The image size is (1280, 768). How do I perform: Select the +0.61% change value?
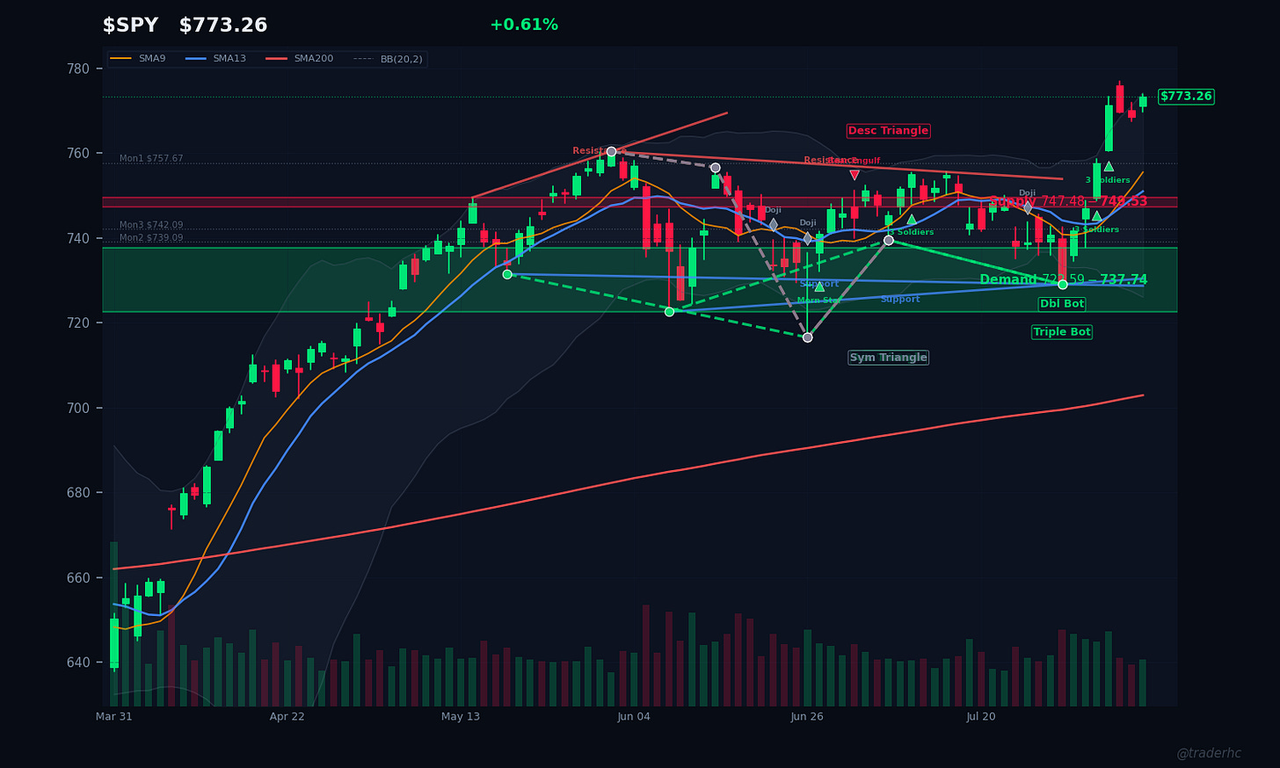pyautogui.click(x=524, y=25)
